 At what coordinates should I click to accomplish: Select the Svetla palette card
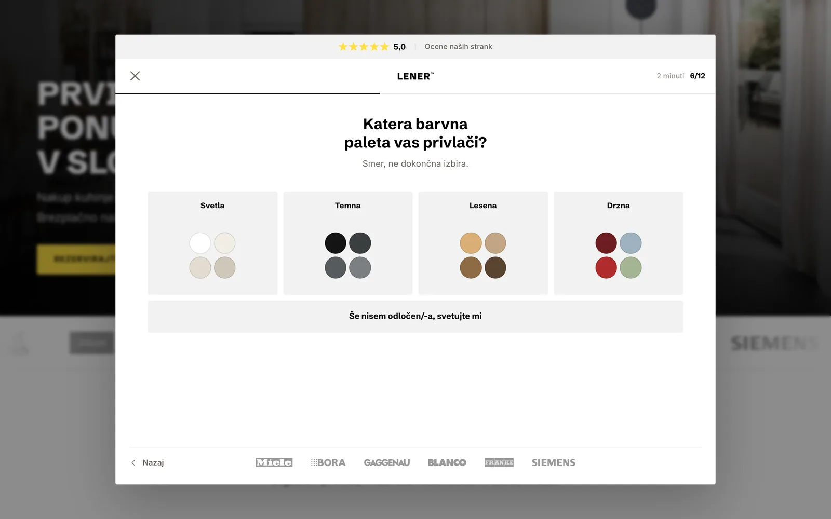(212, 243)
